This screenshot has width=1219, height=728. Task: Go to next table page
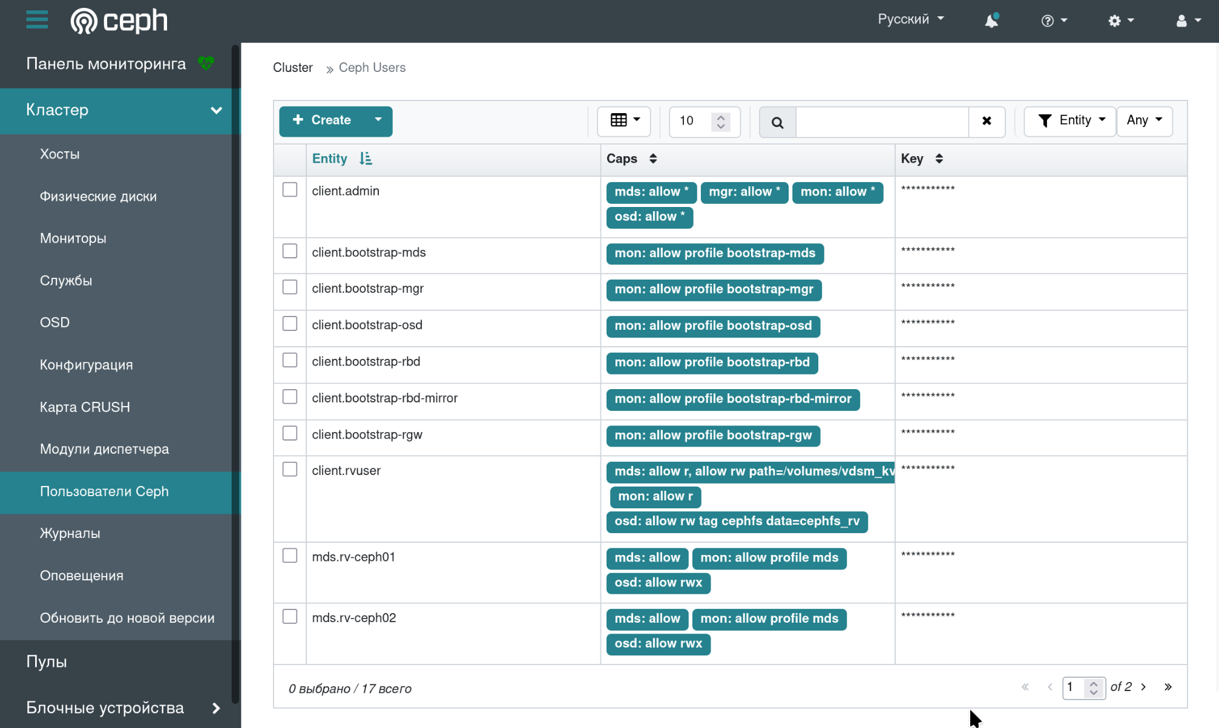click(1143, 687)
